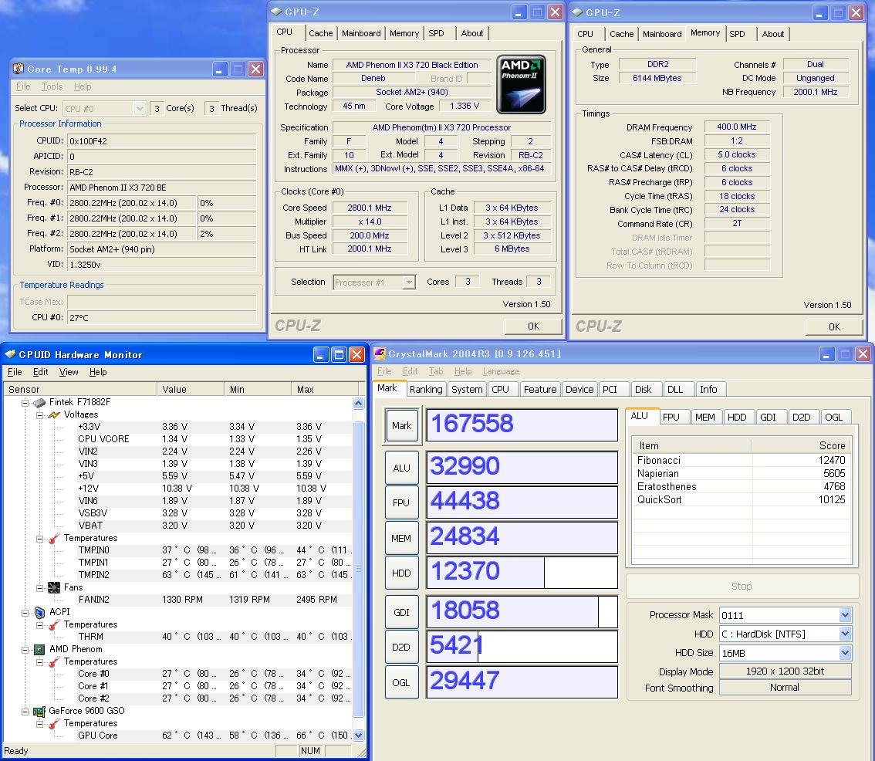Click the AMD Phenom processor icon

point(39,649)
